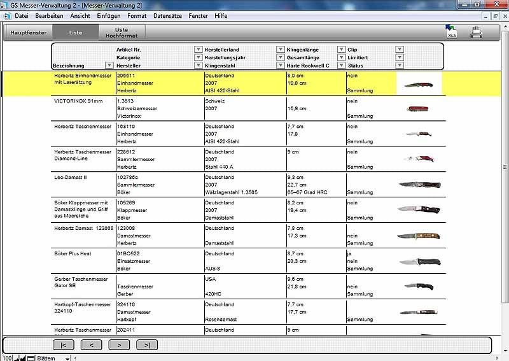Jump to the first record with |< button
Image resolution: width=509 pixels, height=361 pixels.
point(64,345)
